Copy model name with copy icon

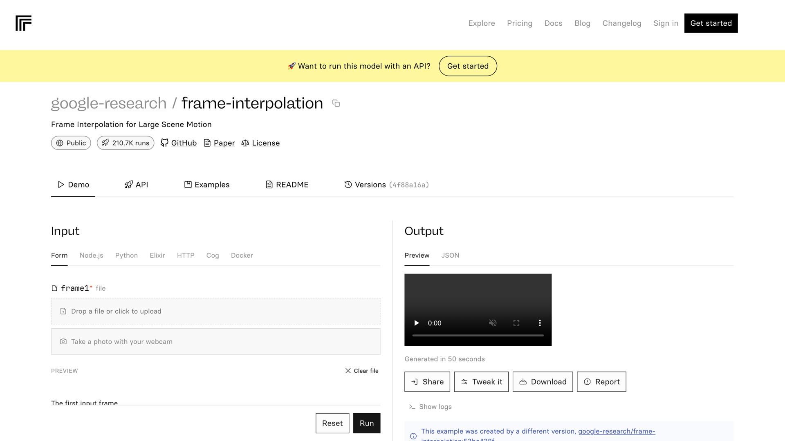(336, 103)
